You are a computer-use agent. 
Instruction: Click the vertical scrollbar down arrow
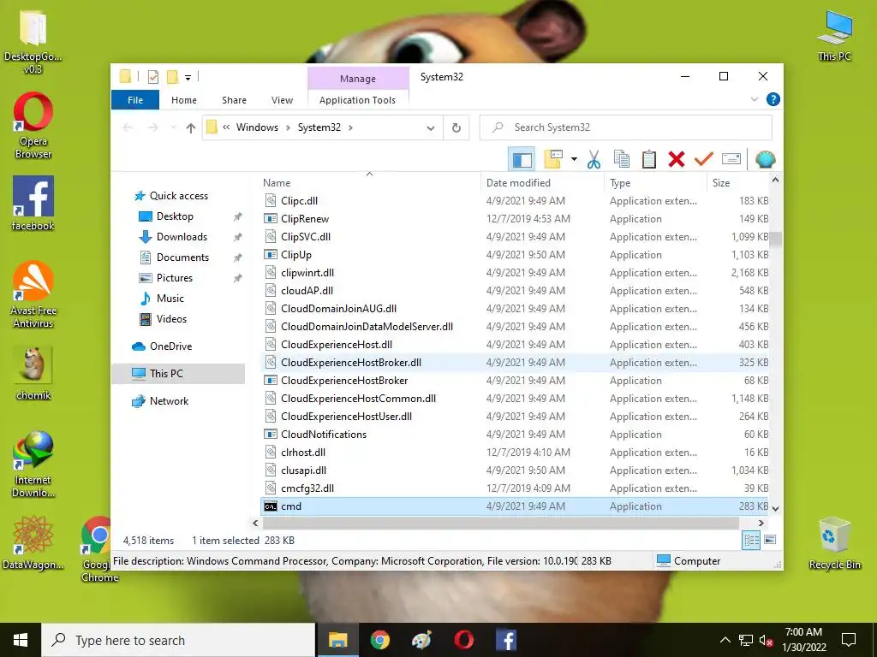[775, 508]
